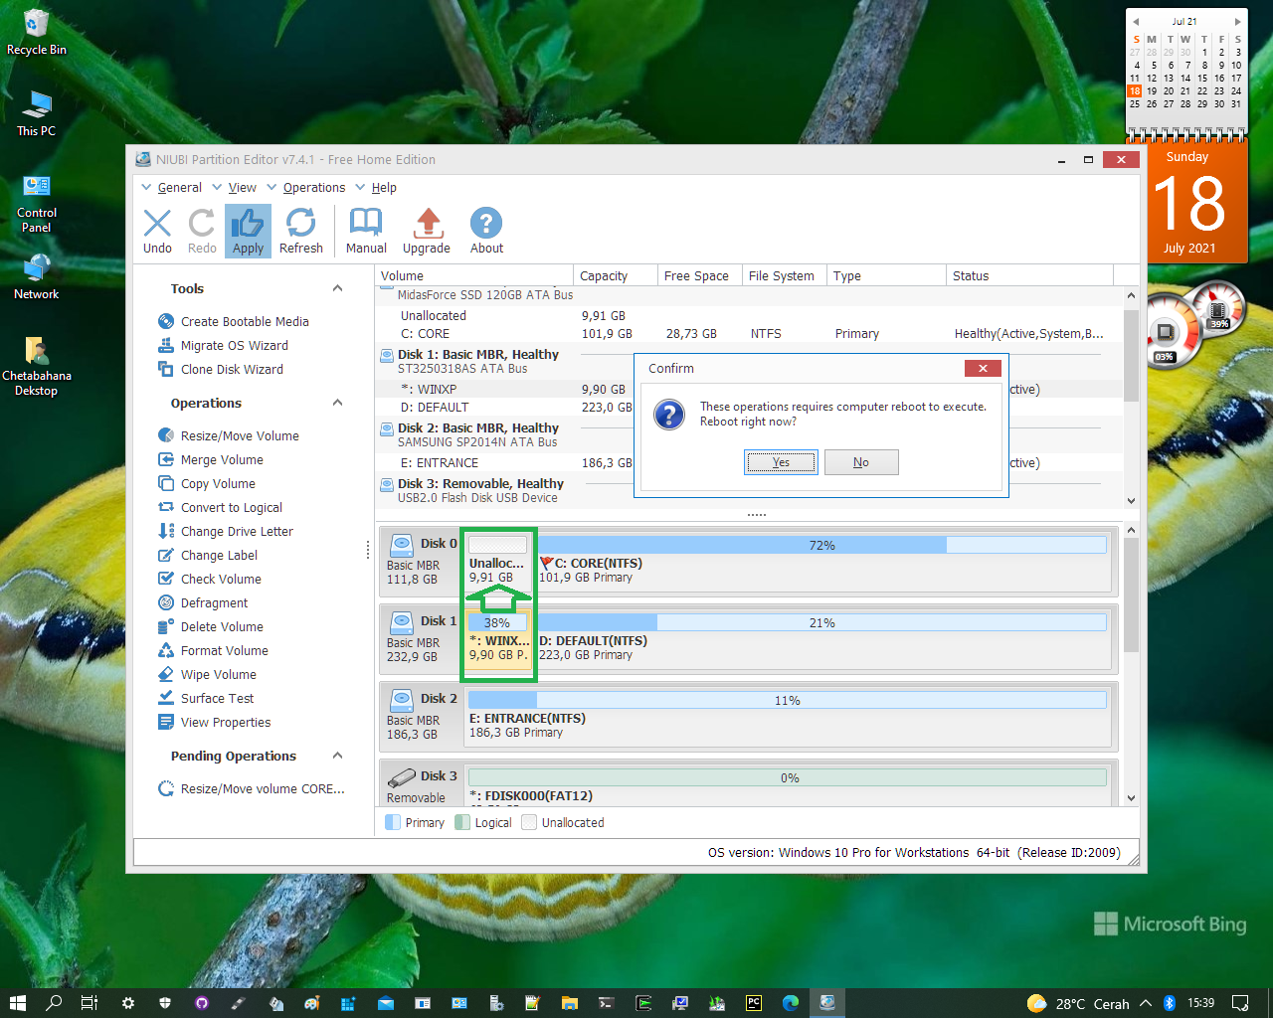1273x1018 pixels.
Task: Confirm reboot with Yes button
Action: click(781, 462)
